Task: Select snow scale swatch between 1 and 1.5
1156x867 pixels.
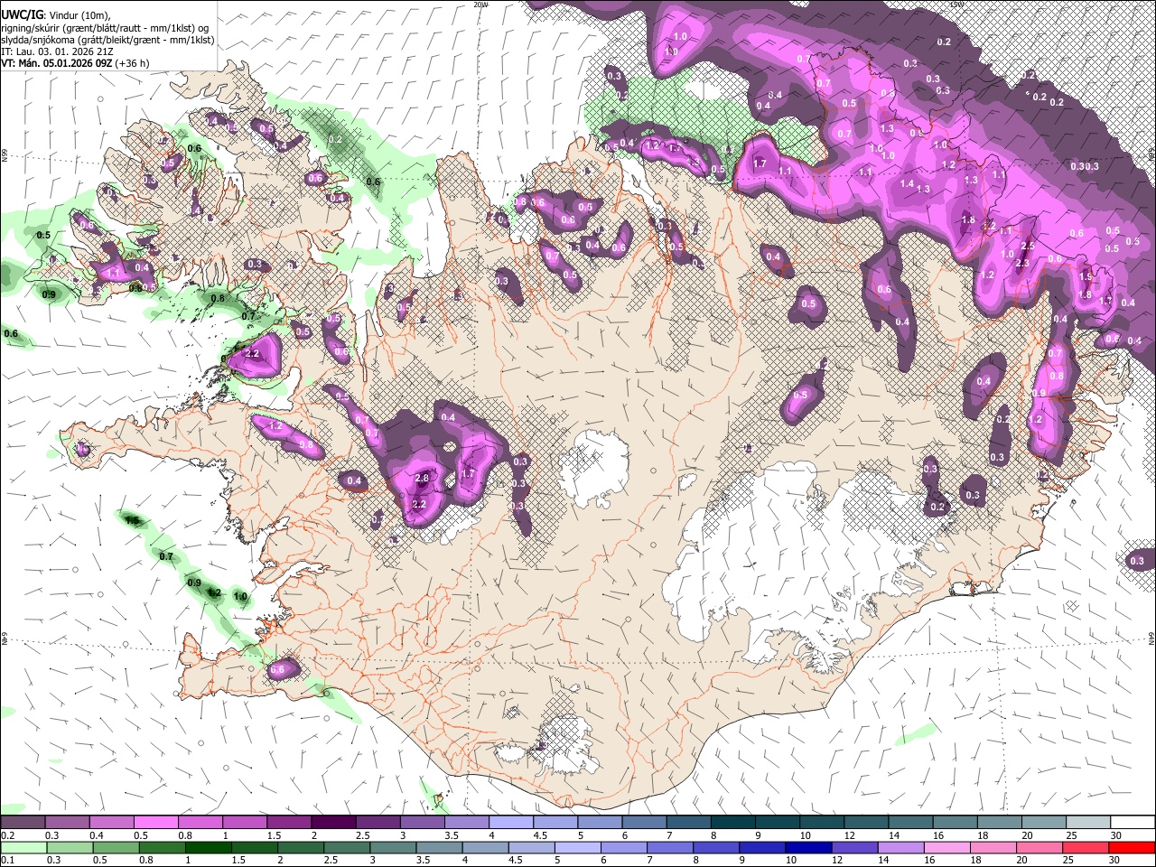Action: 244,823
